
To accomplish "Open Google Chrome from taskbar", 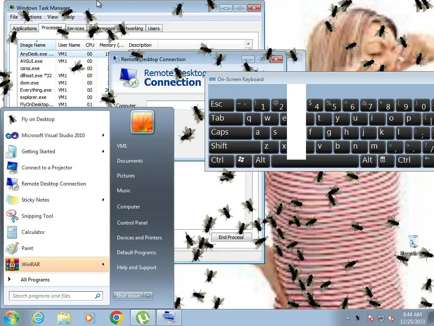I will tap(116, 318).
